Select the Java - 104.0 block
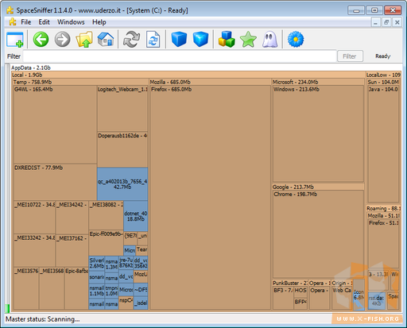 (383, 144)
